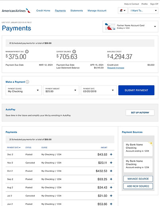Click the Canceled status in Nov 2 row

[30, 163]
